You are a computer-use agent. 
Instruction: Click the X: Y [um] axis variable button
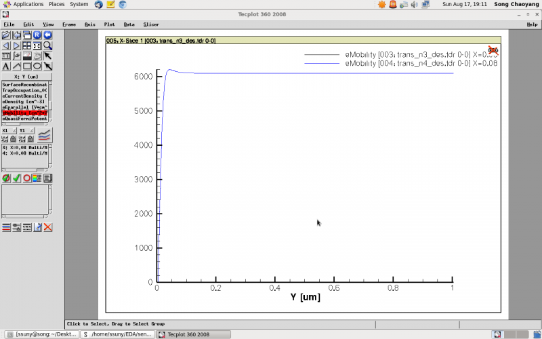point(26,77)
